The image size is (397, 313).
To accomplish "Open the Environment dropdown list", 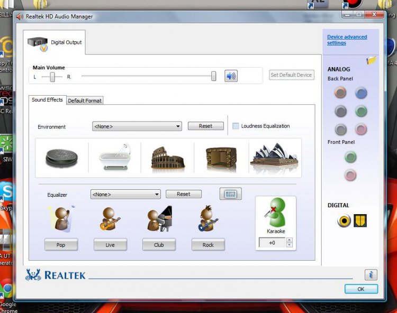I will click(x=137, y=126).
